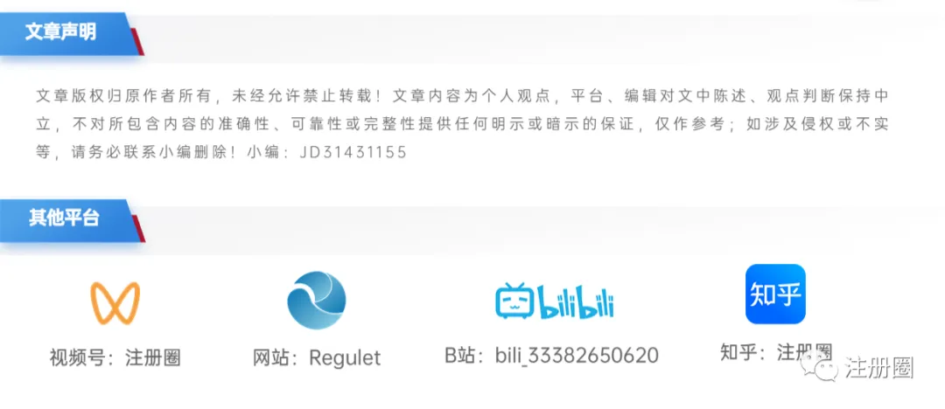
Task: Select the 视频号：注册圈 label
Action: click(x=115, y=357)
